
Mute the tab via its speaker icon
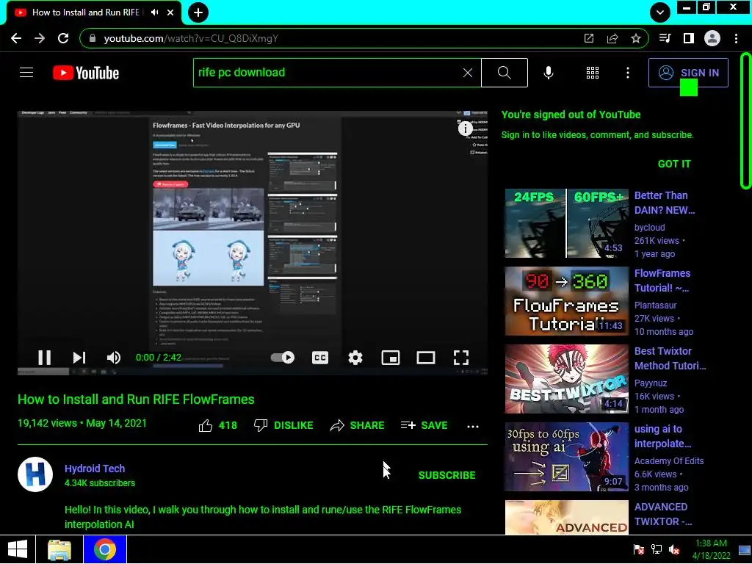154,12
